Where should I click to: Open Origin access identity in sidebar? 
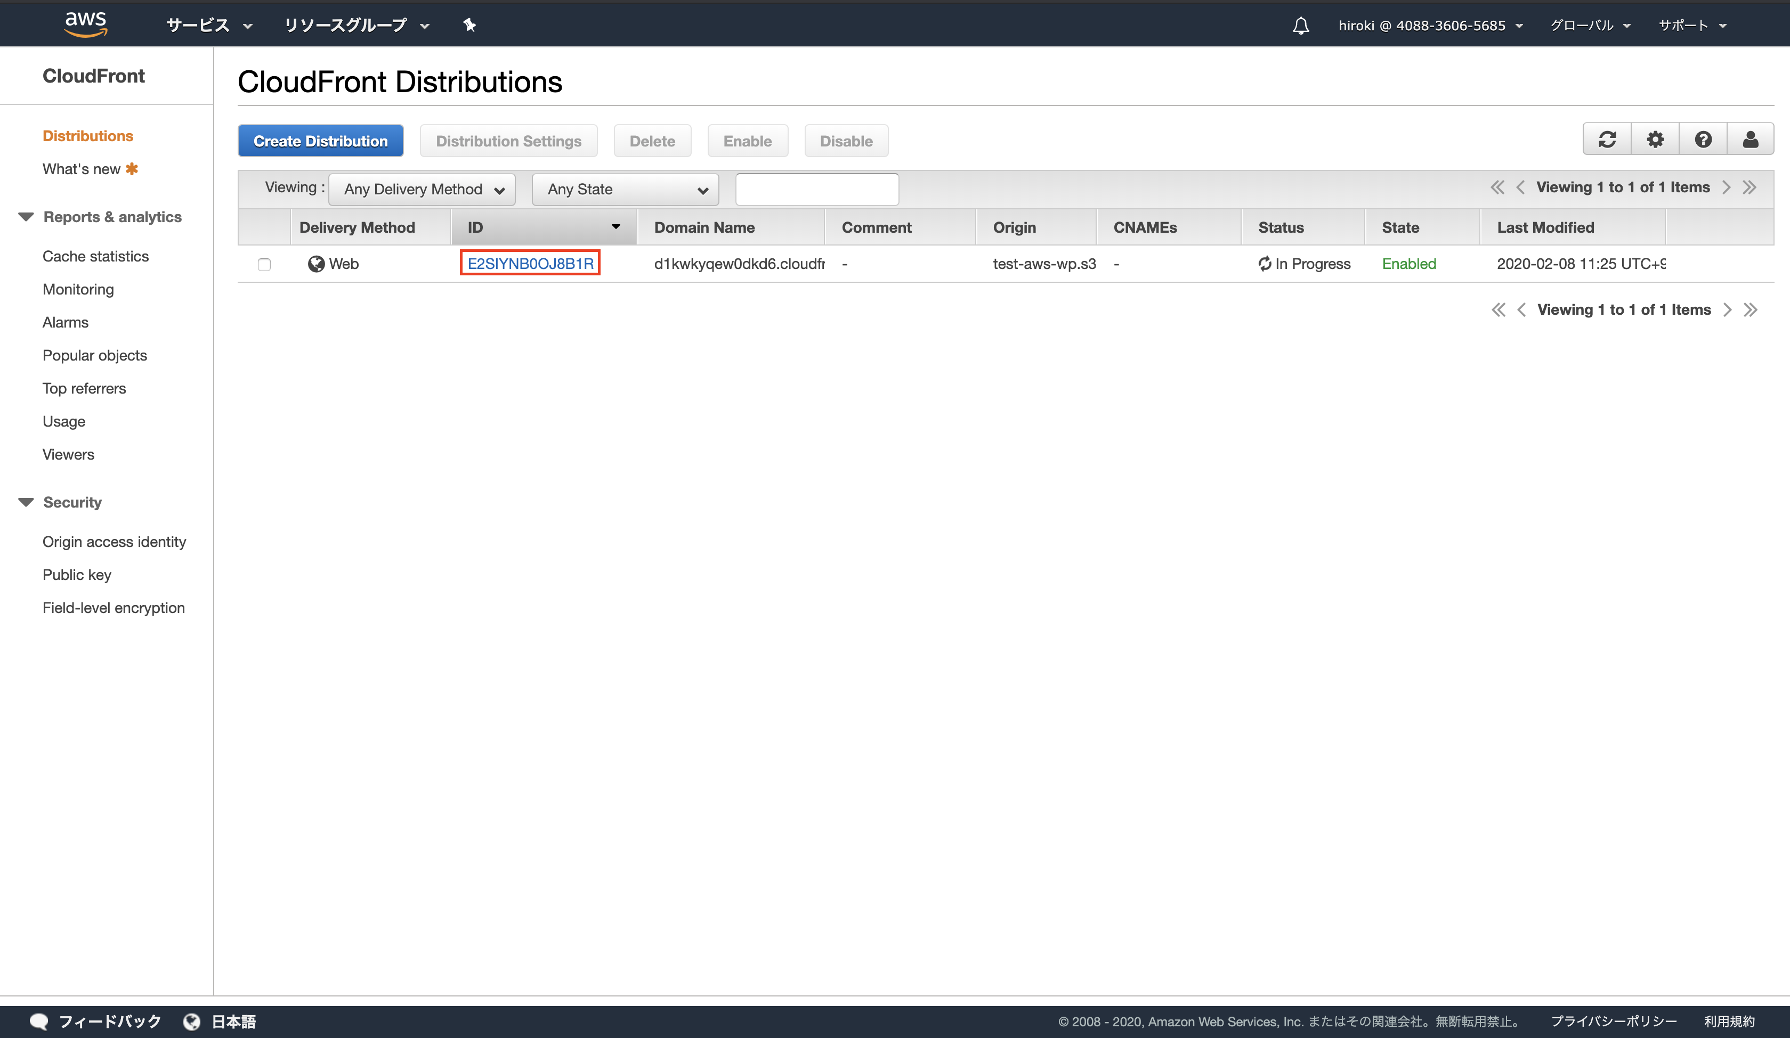(115, 542)
